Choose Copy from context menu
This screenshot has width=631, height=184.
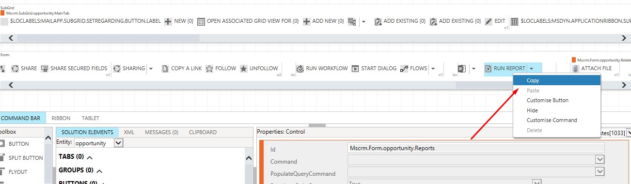click(557, 80)
